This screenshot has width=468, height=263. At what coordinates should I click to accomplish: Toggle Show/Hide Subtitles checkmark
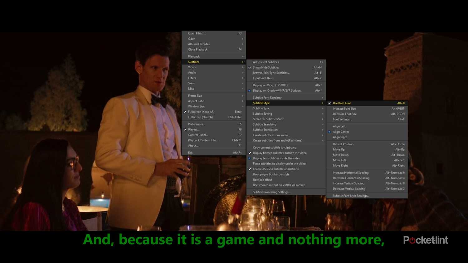pos(266,67)
